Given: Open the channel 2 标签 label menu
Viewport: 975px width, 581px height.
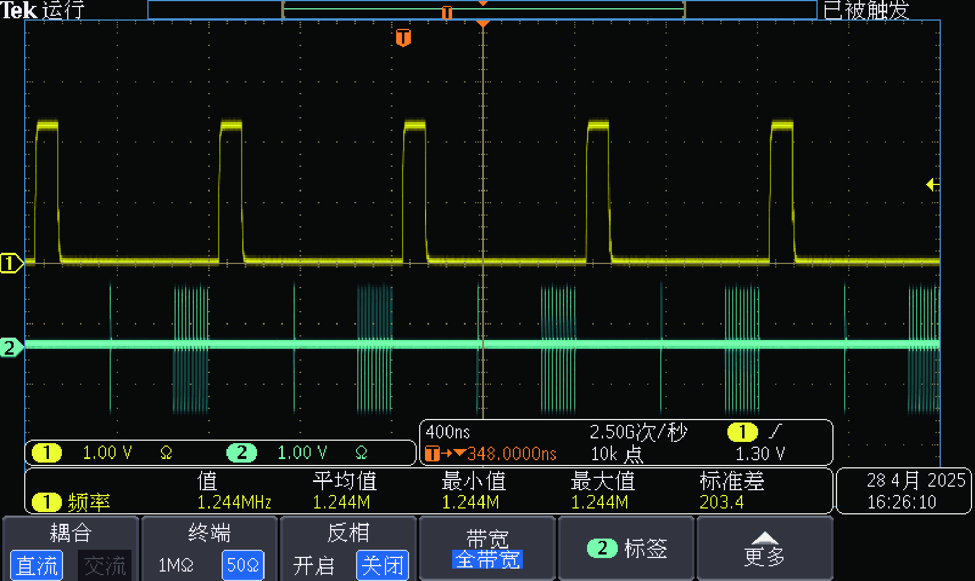Looking at the screenshot, I should coord(626,549).
